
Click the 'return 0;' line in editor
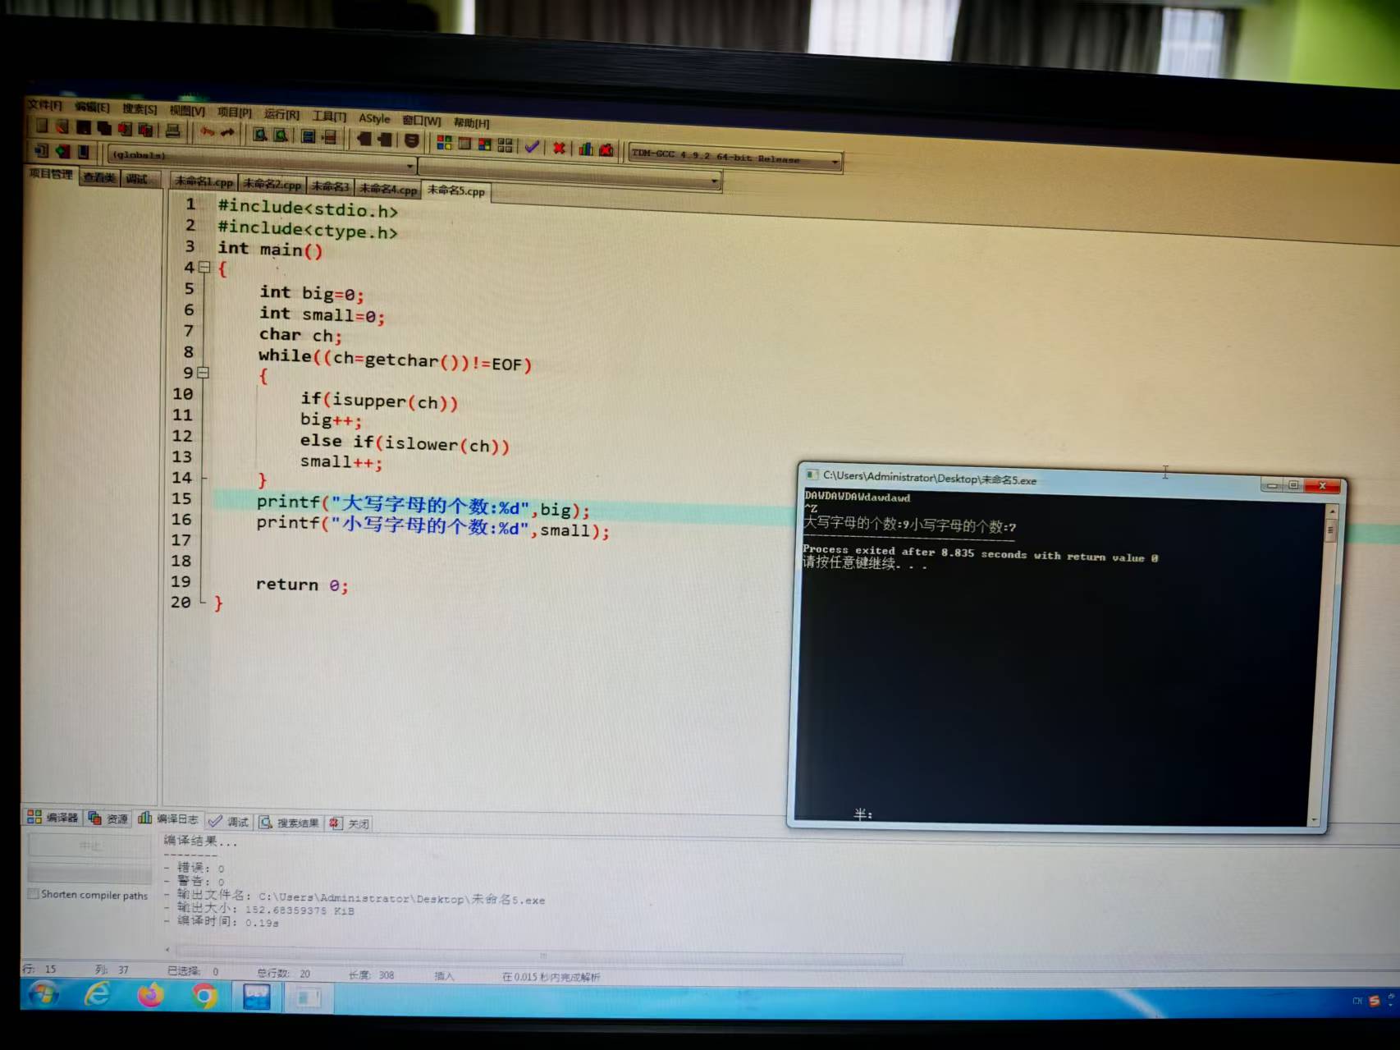pos(302,585)
